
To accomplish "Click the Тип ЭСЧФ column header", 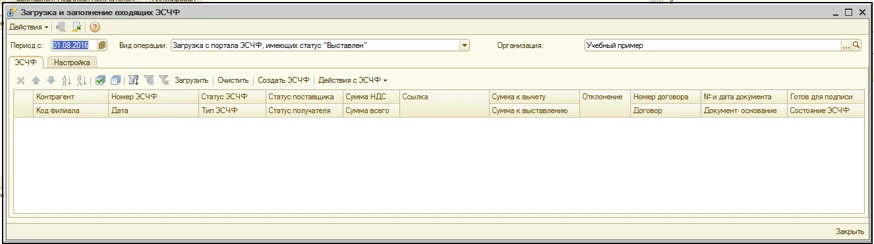I will (x=231, y=110).
